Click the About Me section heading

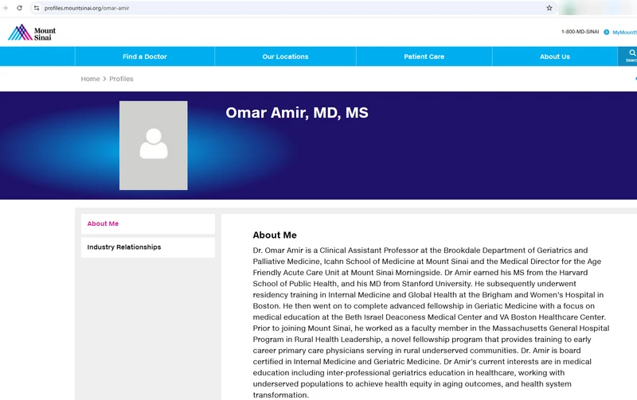[x=275, y=235]
